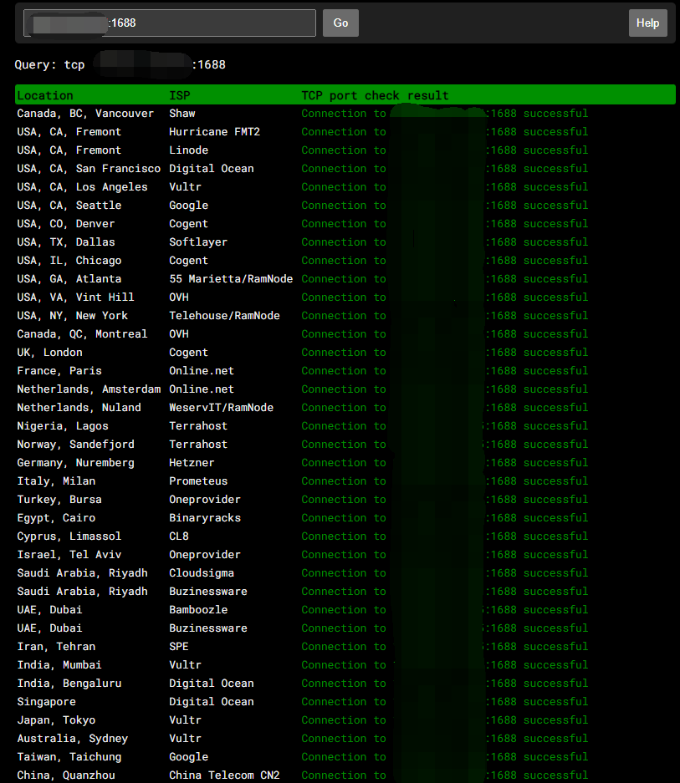Click the Japan, Tokyo location
This screenshot has height=783, width=680.
(x=56, y=720)
